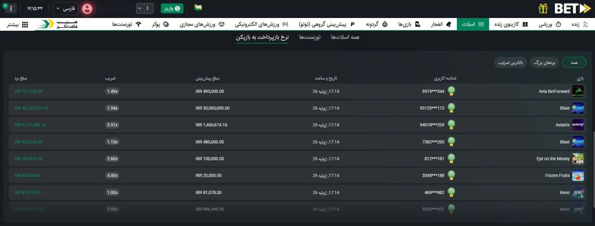Select the بردهای بزرگ filter chip
Image resolution: width=595 pixels, height=226 pixels.
pos(544,63)
